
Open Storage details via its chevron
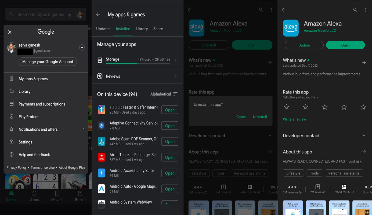[176, 60]
